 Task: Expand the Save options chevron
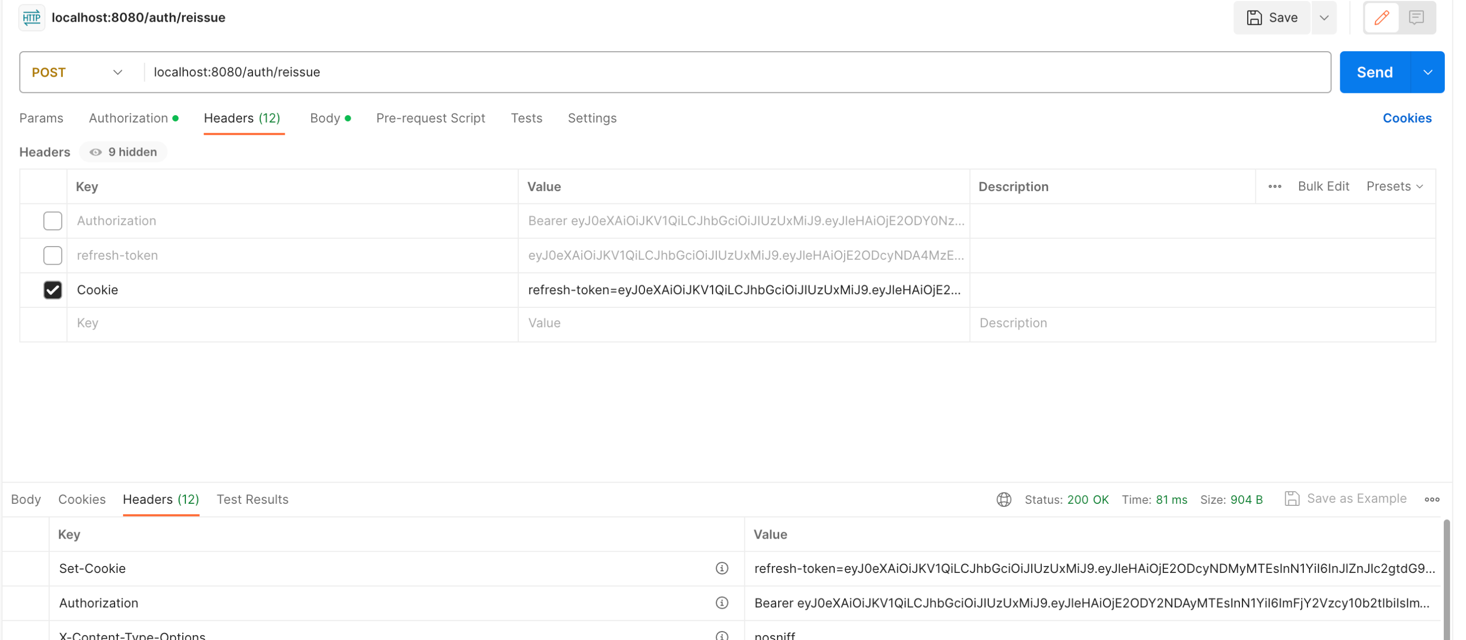(1324, 17)
